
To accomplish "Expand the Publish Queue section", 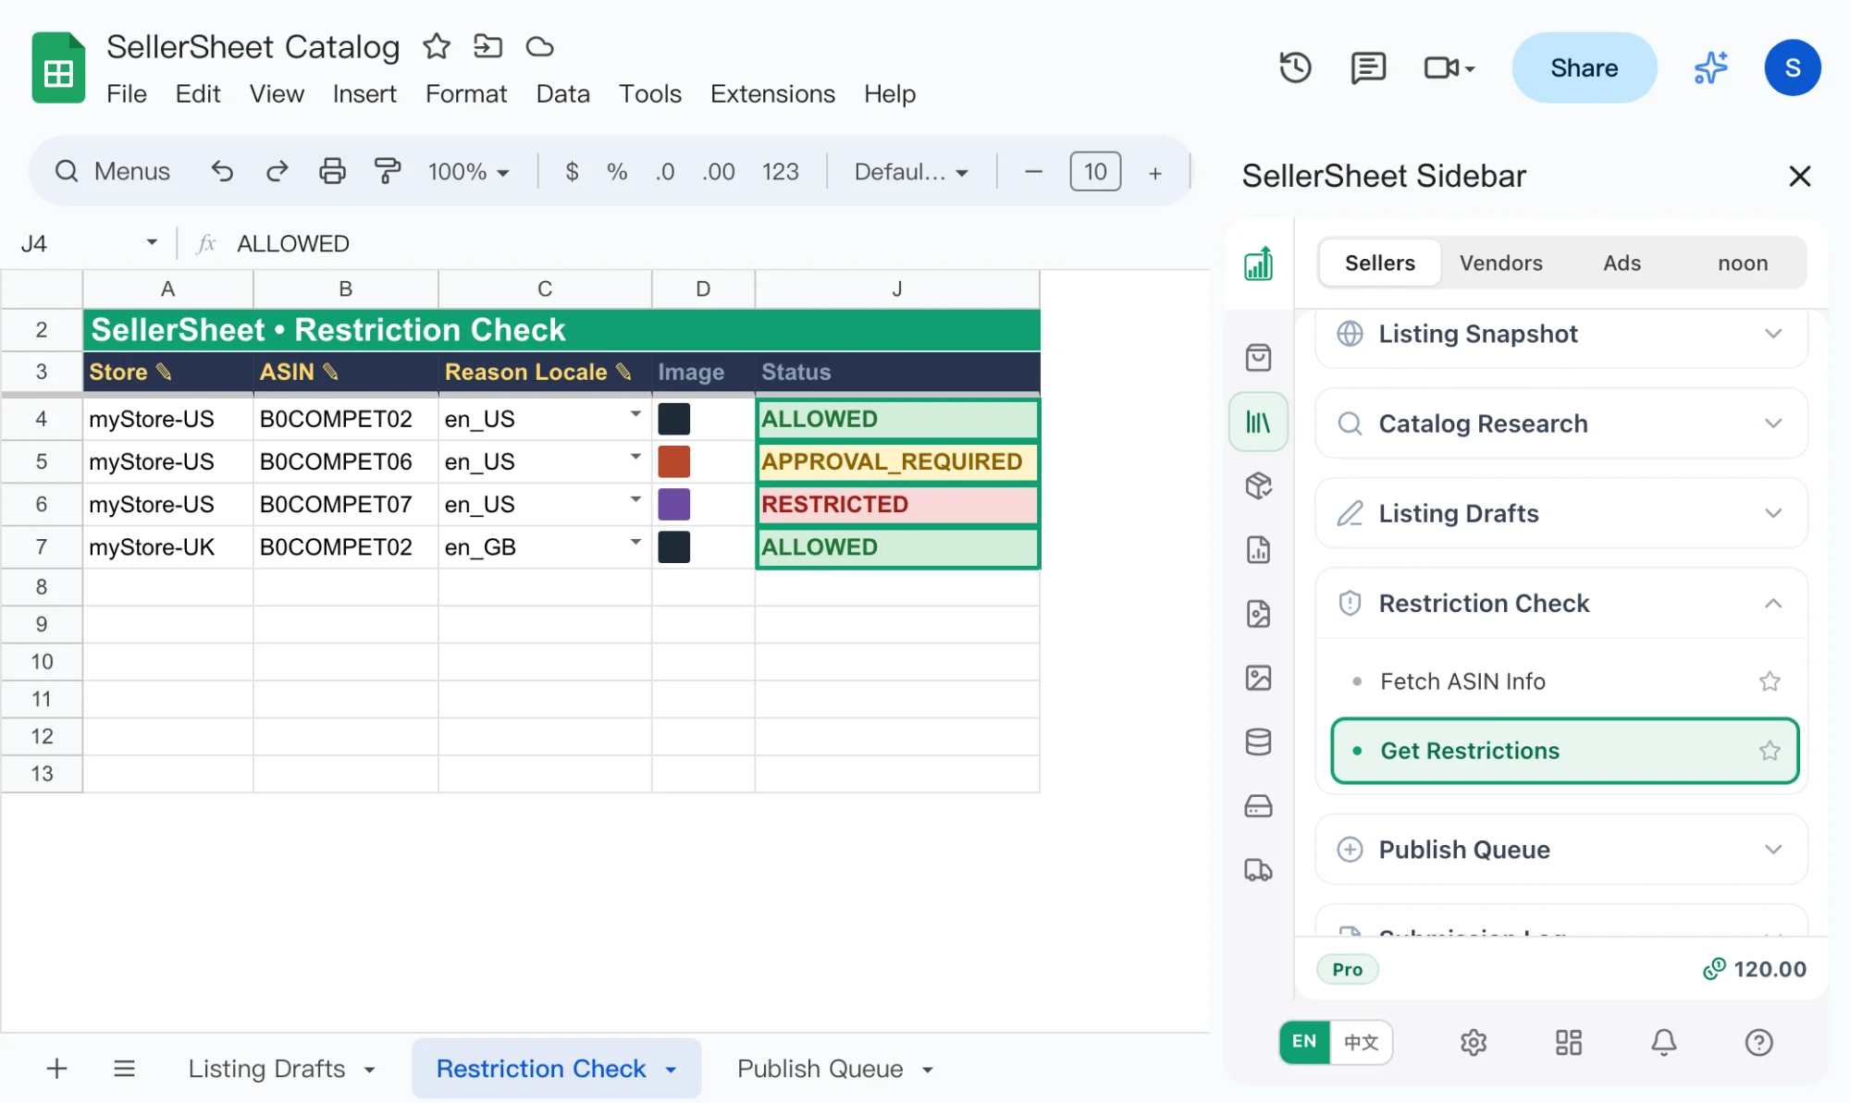I will point(1561,850).
